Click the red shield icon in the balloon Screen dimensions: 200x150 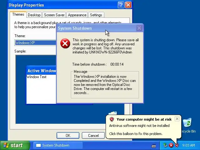[112, 119]
